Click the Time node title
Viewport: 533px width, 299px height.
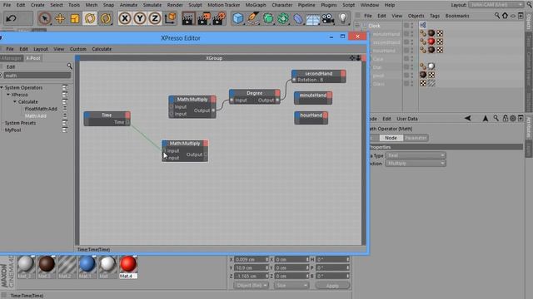tap(107, 115)
